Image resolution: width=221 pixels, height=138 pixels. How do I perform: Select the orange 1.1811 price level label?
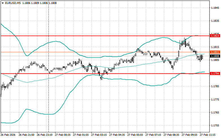coord(215,52)
